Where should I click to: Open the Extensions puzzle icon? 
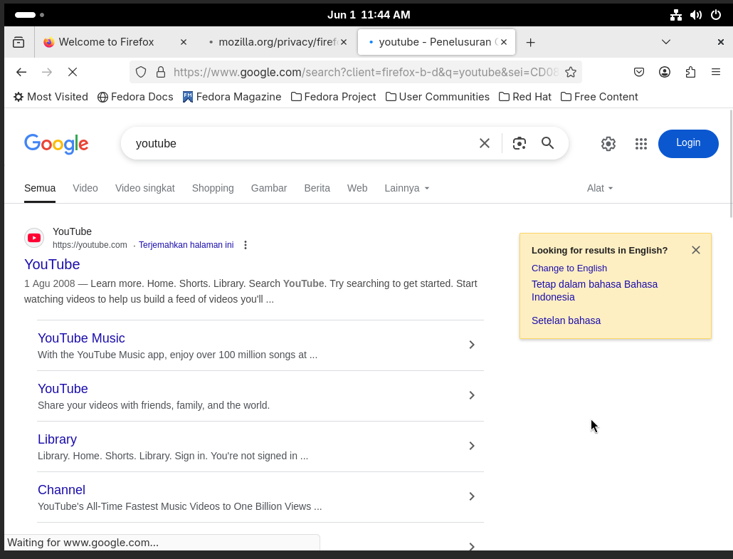pyautogui.click(x=690, y=72)
